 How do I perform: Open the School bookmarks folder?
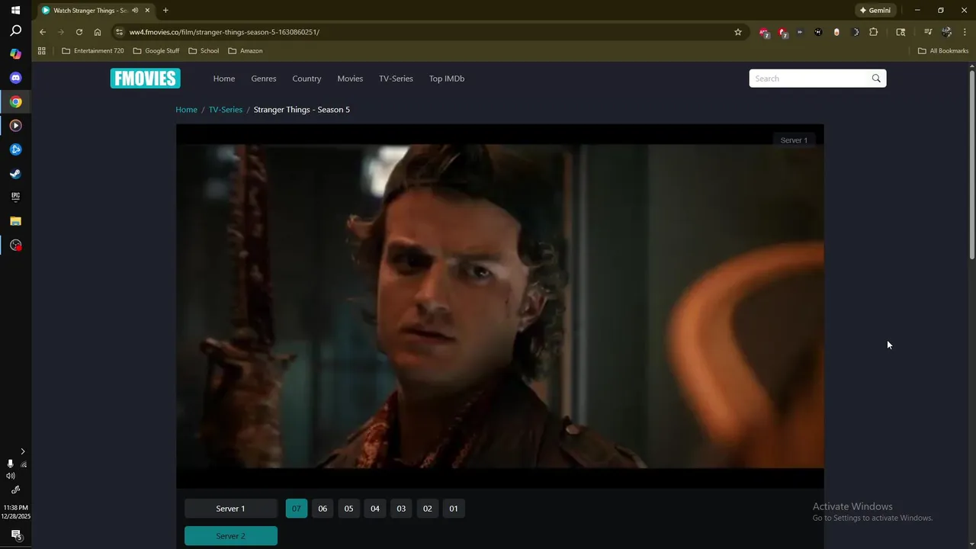[x=204, y=51]
